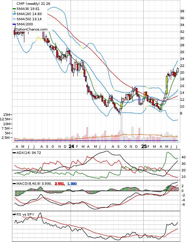Click the blue MACD histogram value 1.380
The height and width of the screenshot is (242, 194).
pos(72,184)
